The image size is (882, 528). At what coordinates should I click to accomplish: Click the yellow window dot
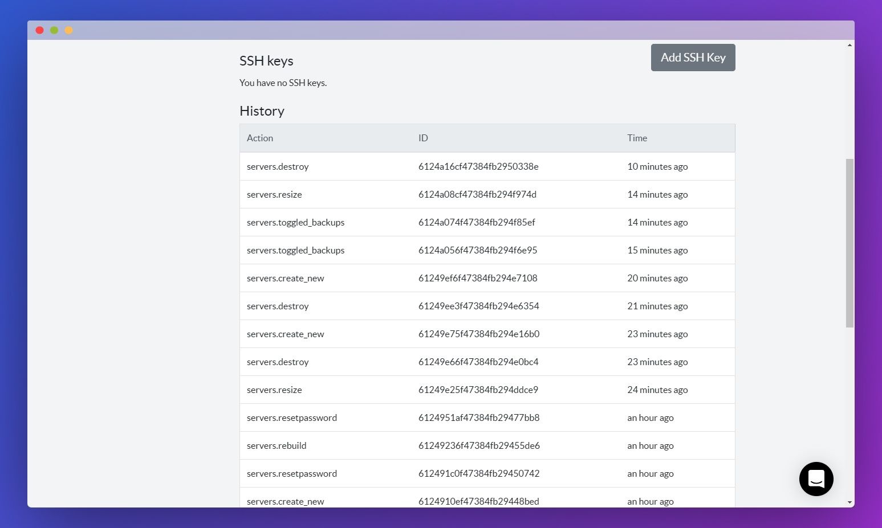pos(68,30)
